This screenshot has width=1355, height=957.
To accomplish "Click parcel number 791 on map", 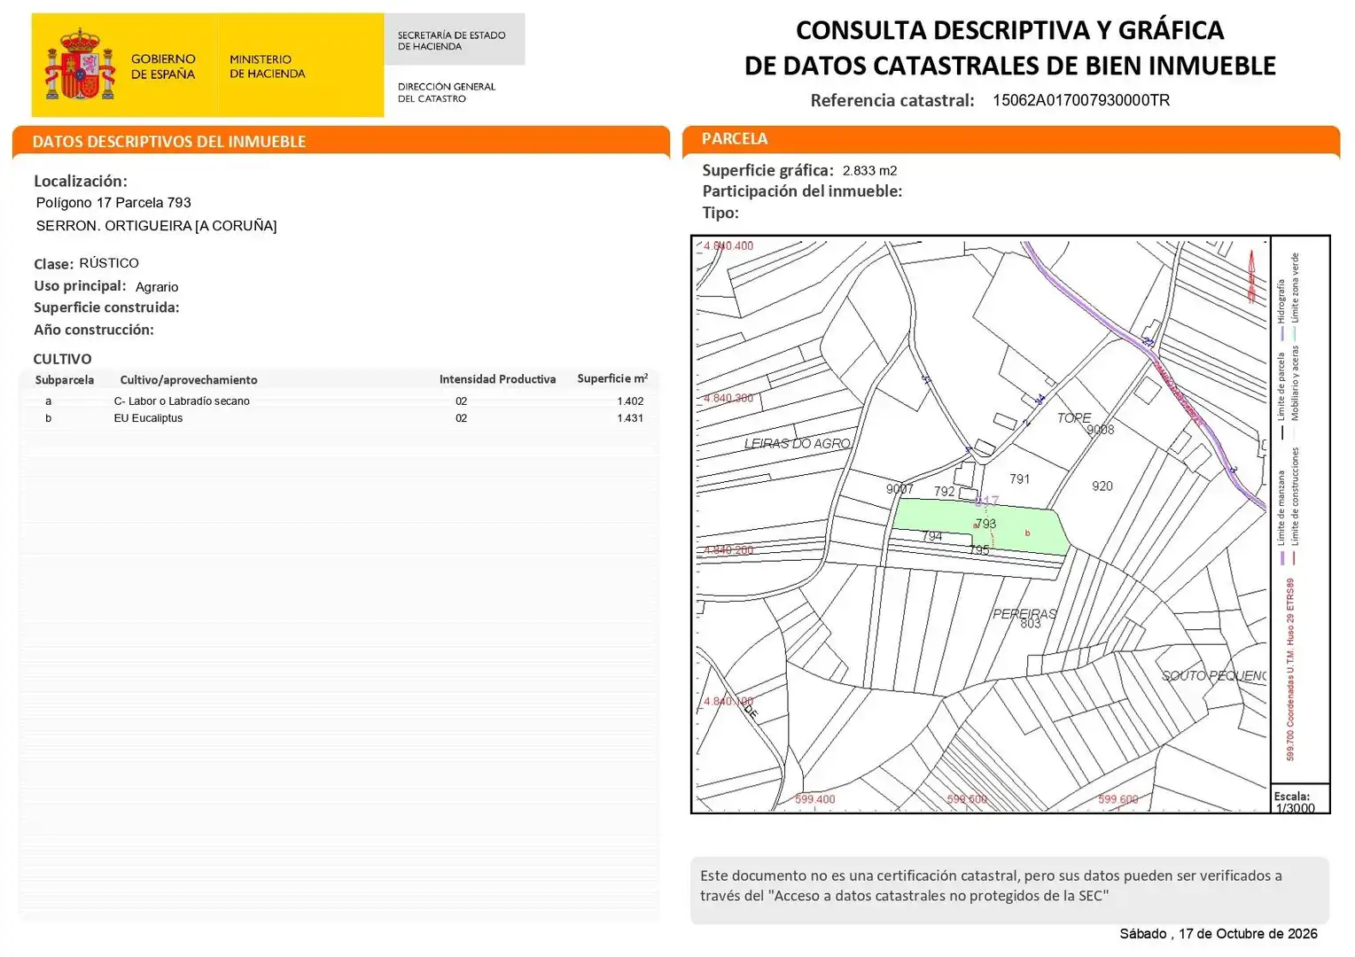I will [1020, 479].
